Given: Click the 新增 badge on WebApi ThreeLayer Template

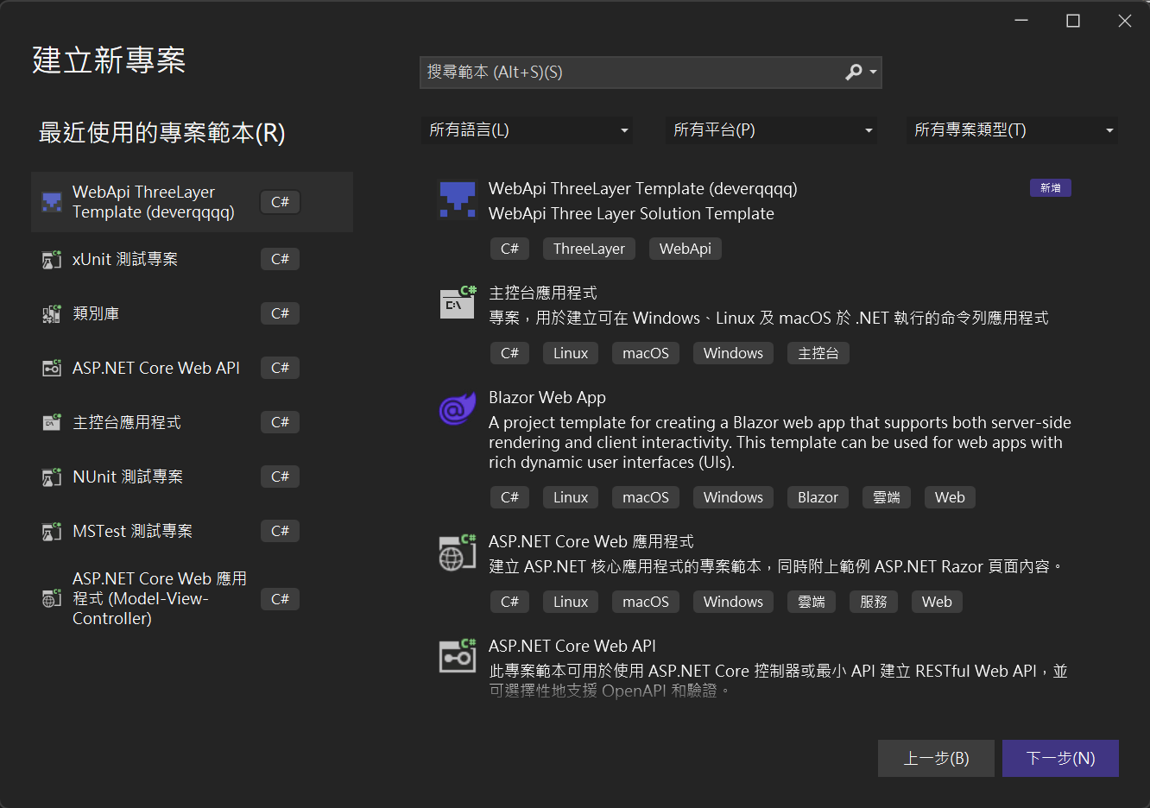Looking at the screenshot, I should 1051,188.
